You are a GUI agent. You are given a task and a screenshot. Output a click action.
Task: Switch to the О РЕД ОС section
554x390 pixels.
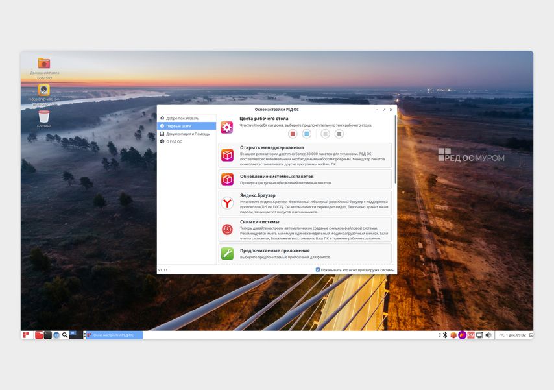(187, 141)
